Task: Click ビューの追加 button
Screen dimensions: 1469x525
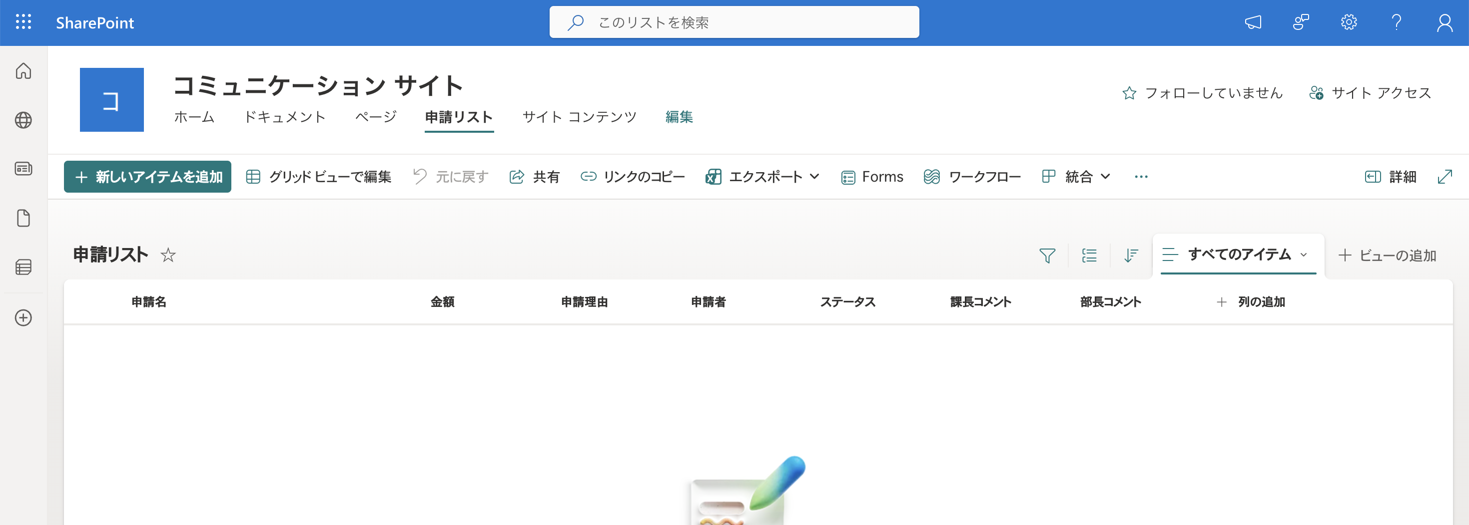Action: [1387, 255]
